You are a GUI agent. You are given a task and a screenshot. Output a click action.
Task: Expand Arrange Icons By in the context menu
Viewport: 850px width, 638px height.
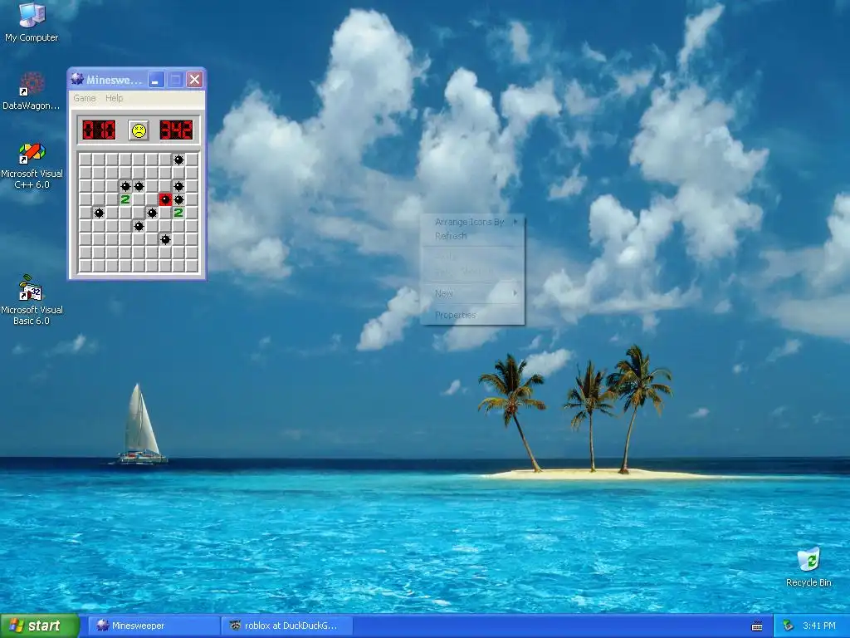point(472,222)
